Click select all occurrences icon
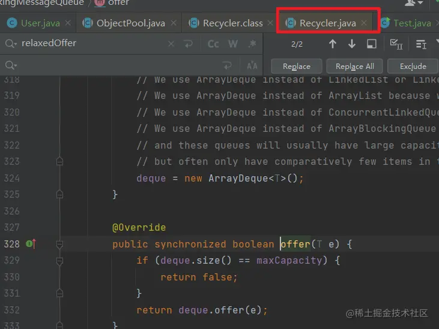This screenshot has width=439, height=329. click(396, 44)
